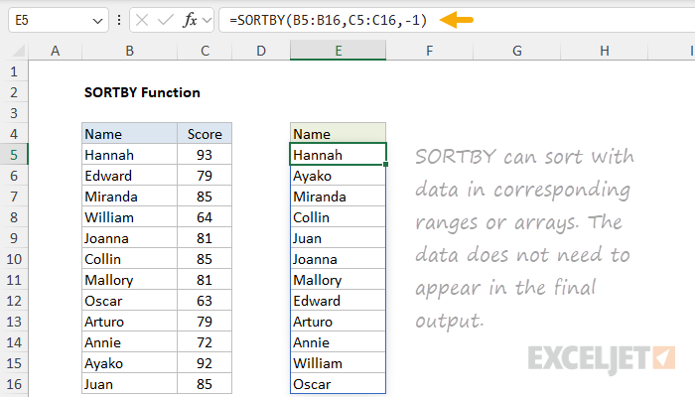Select row 12 header
Image resolution: width=695 pixels, height=397 pixels.
(x=14, y=301)
